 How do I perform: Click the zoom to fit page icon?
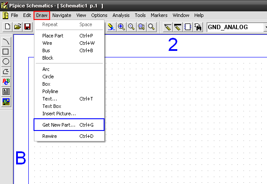152,27
